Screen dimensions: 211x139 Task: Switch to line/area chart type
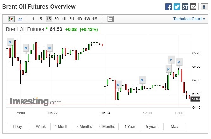(x=20, y=19)
